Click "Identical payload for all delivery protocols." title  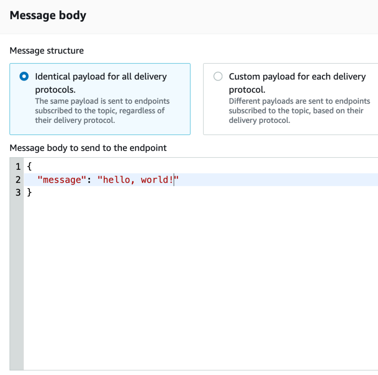[101, 83]
